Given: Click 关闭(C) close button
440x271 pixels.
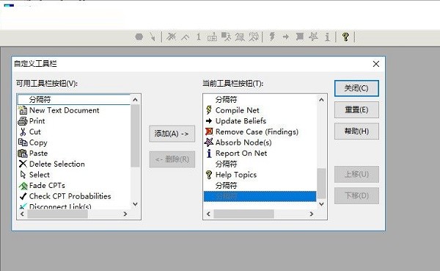Looking at the screenshot, I should (356, 88).
